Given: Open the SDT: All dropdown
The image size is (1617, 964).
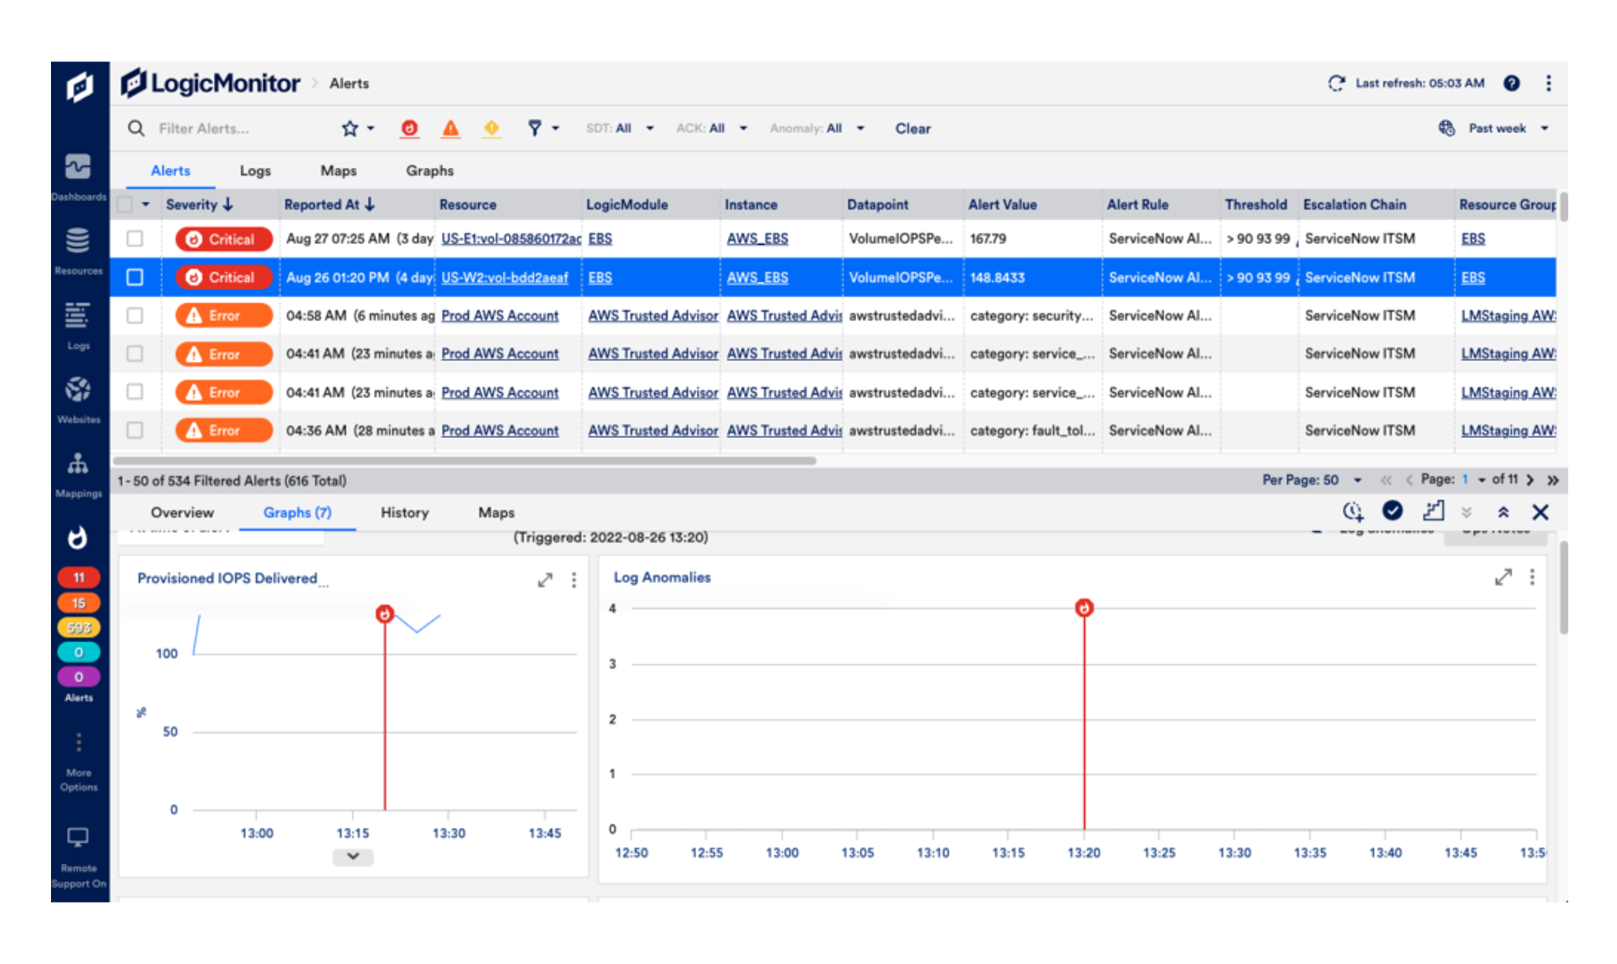Looking at the screenshot, I should click(620, 129).
